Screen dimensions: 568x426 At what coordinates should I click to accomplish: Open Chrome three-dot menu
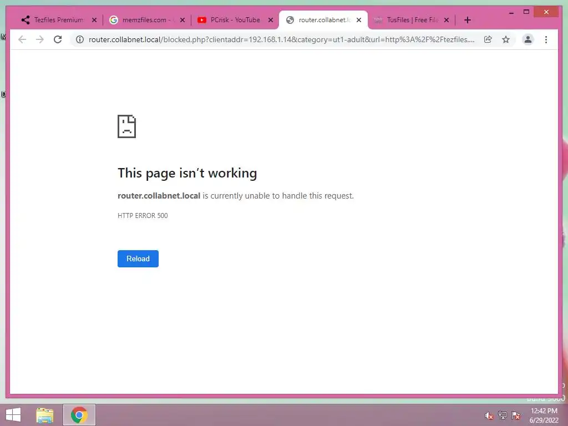546,39
